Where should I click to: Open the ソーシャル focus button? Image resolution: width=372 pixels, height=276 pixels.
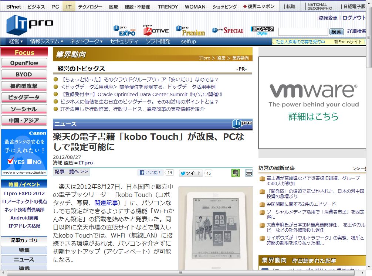(x=24, y=109)
